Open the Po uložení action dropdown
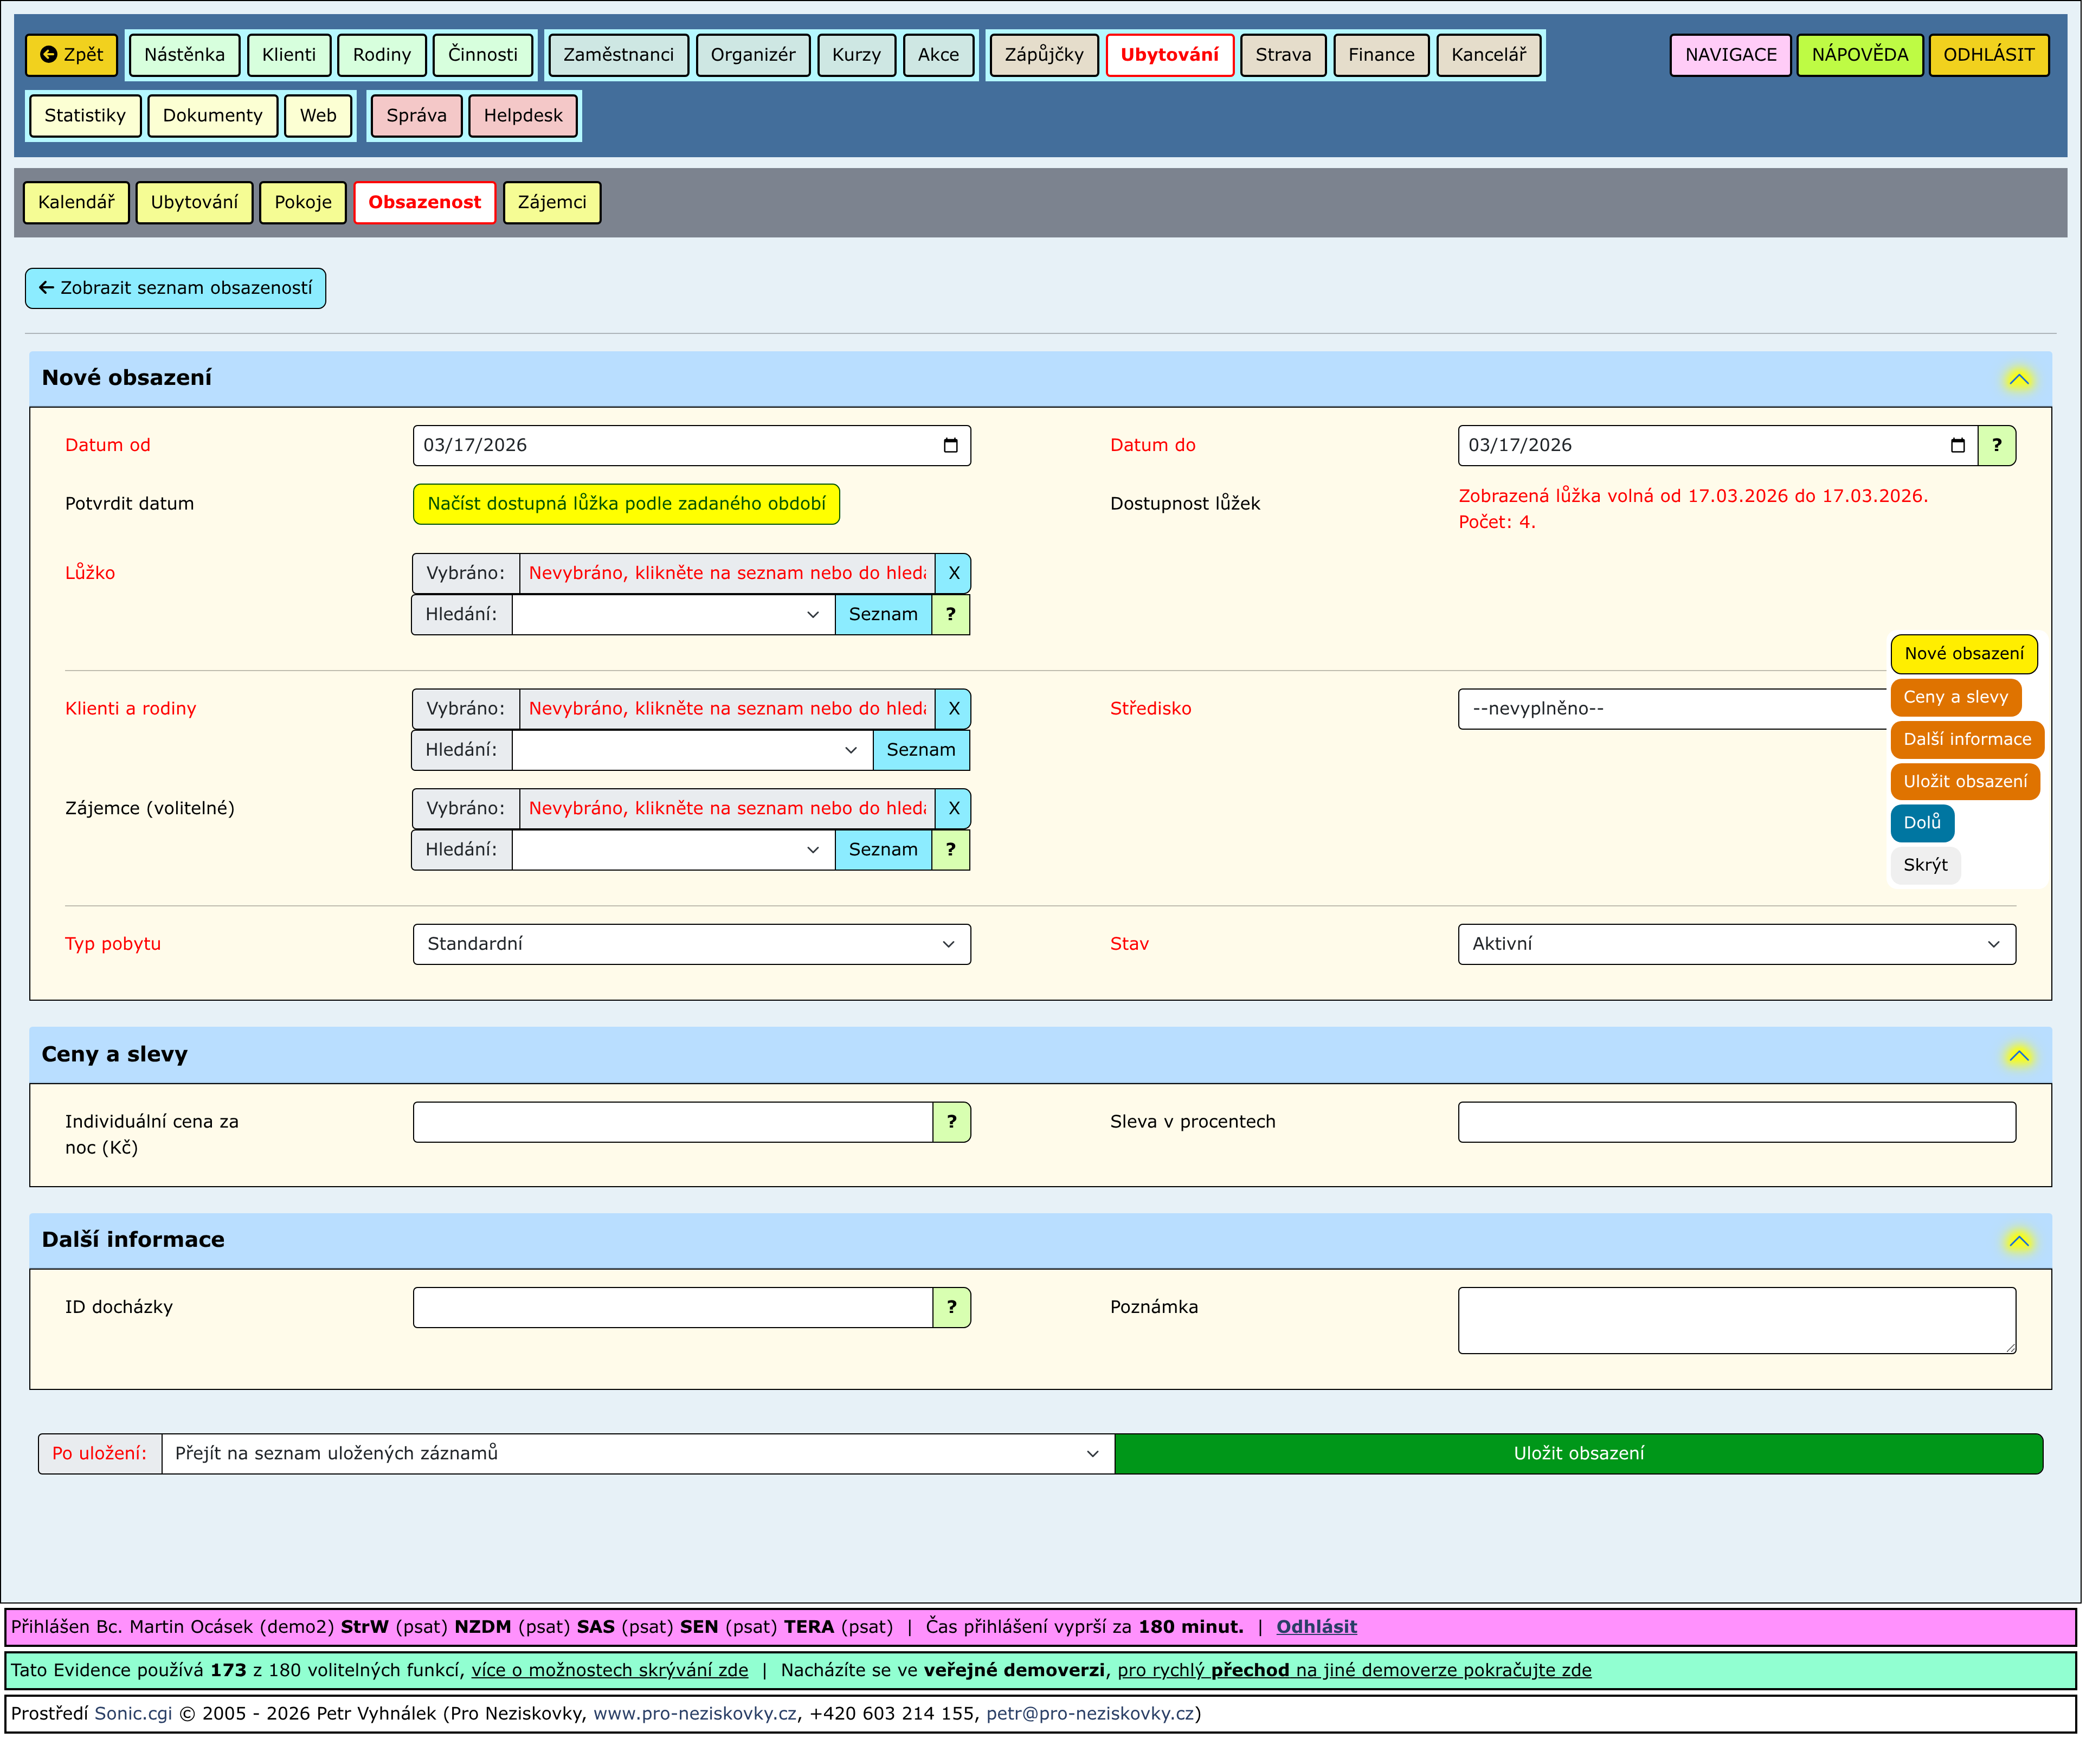 (x=637, y=1454)
